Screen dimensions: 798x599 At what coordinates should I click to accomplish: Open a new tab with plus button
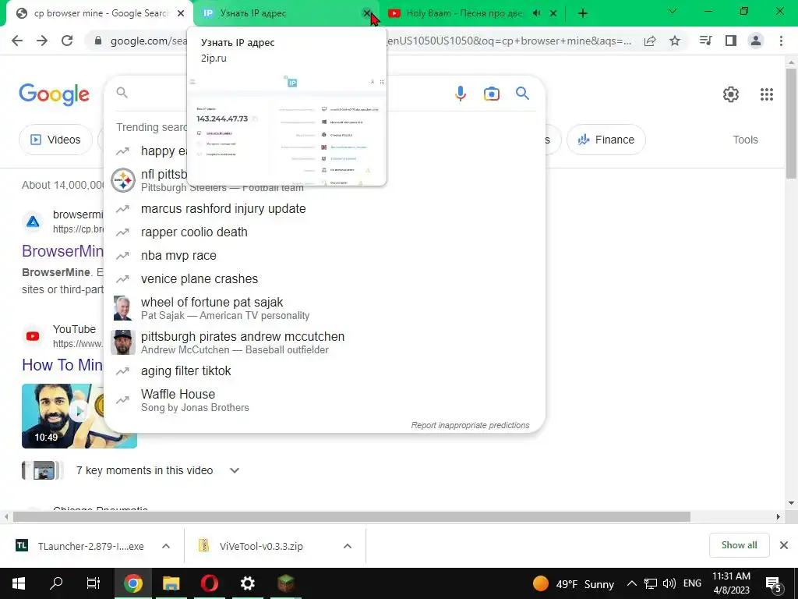click(x=583, y=13)
